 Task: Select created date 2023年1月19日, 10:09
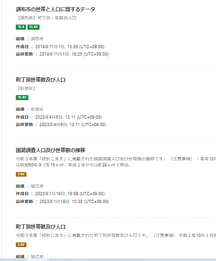pos(70,194)
